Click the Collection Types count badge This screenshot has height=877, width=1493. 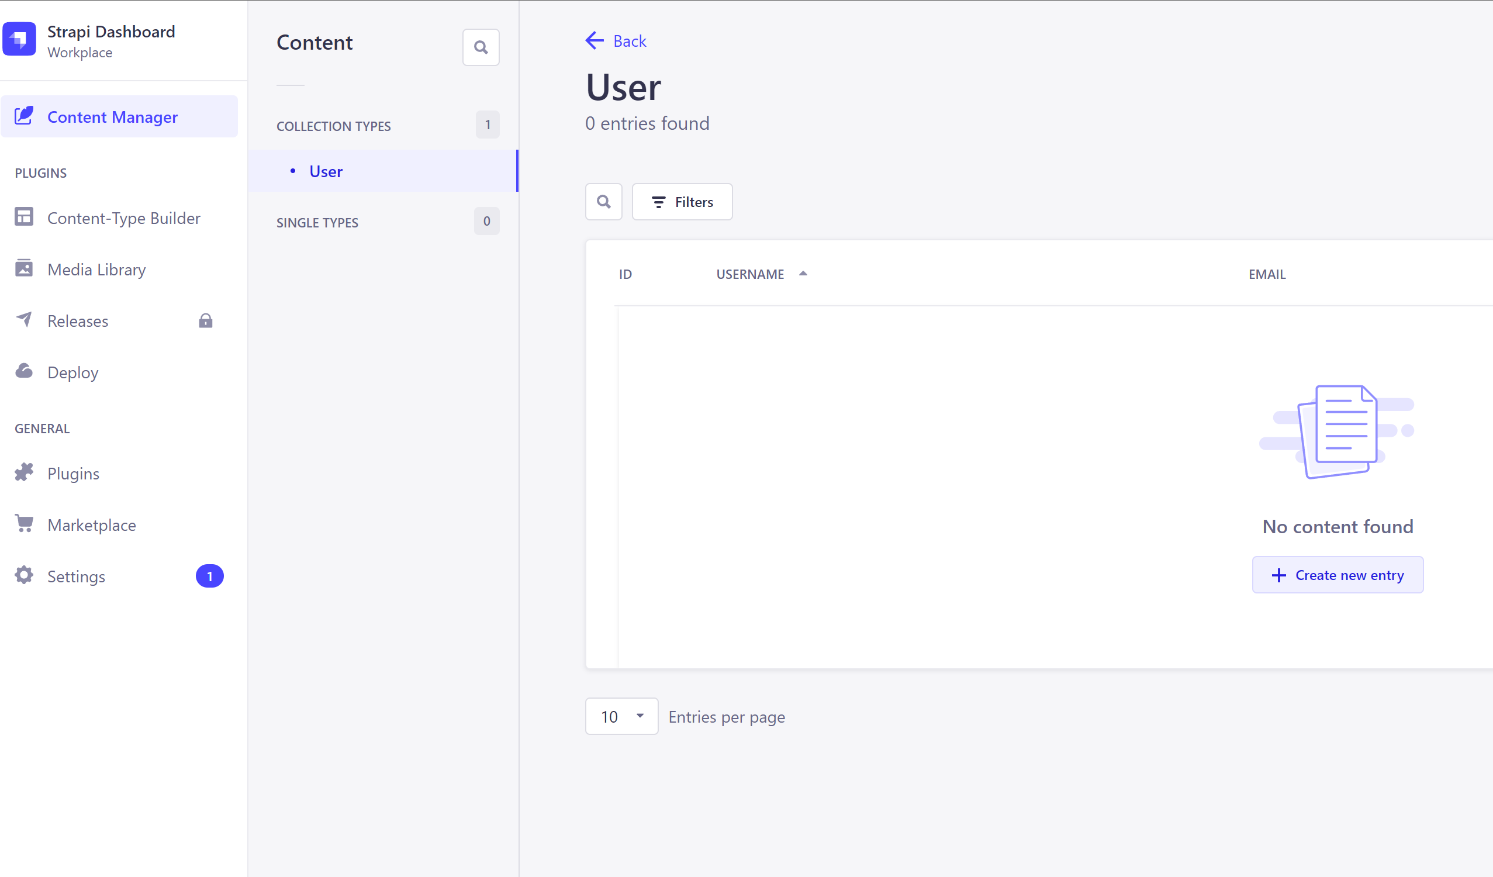point(488,125)
